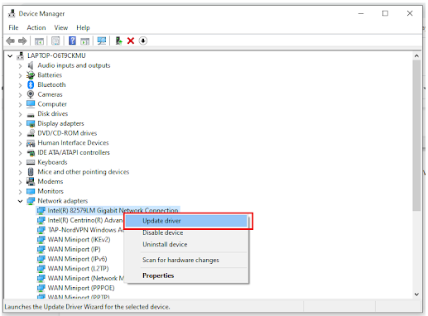This screenshot has height=316, width=428.
Task: Click the LAPTOP-O6T9CKMU computer icon
Action: [20, 55]
